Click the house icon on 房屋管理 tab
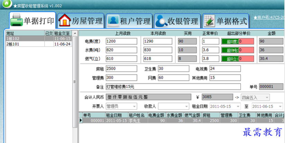The image size is (285, 143). [65, 20]
